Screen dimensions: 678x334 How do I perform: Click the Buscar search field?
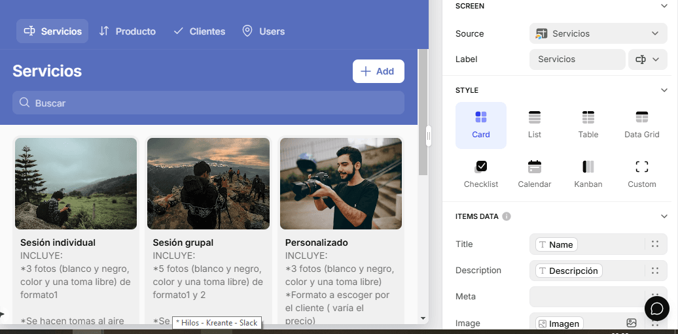click(208, 103)
